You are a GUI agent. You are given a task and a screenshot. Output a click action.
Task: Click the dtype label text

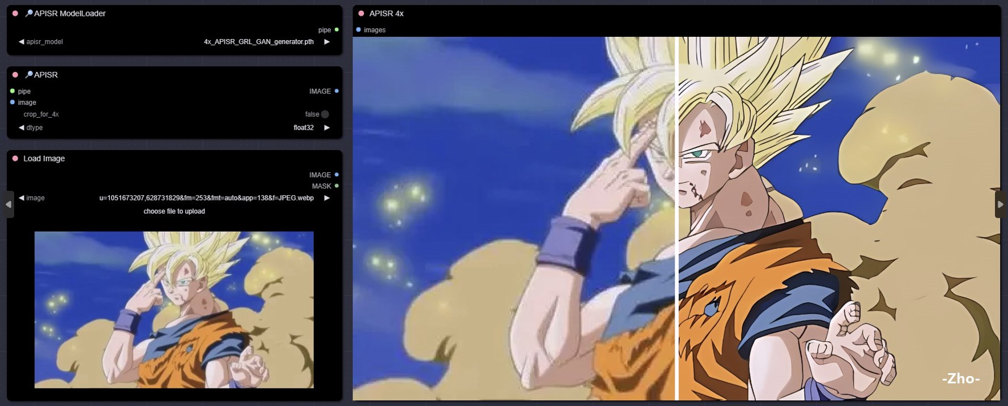point(35,128)
